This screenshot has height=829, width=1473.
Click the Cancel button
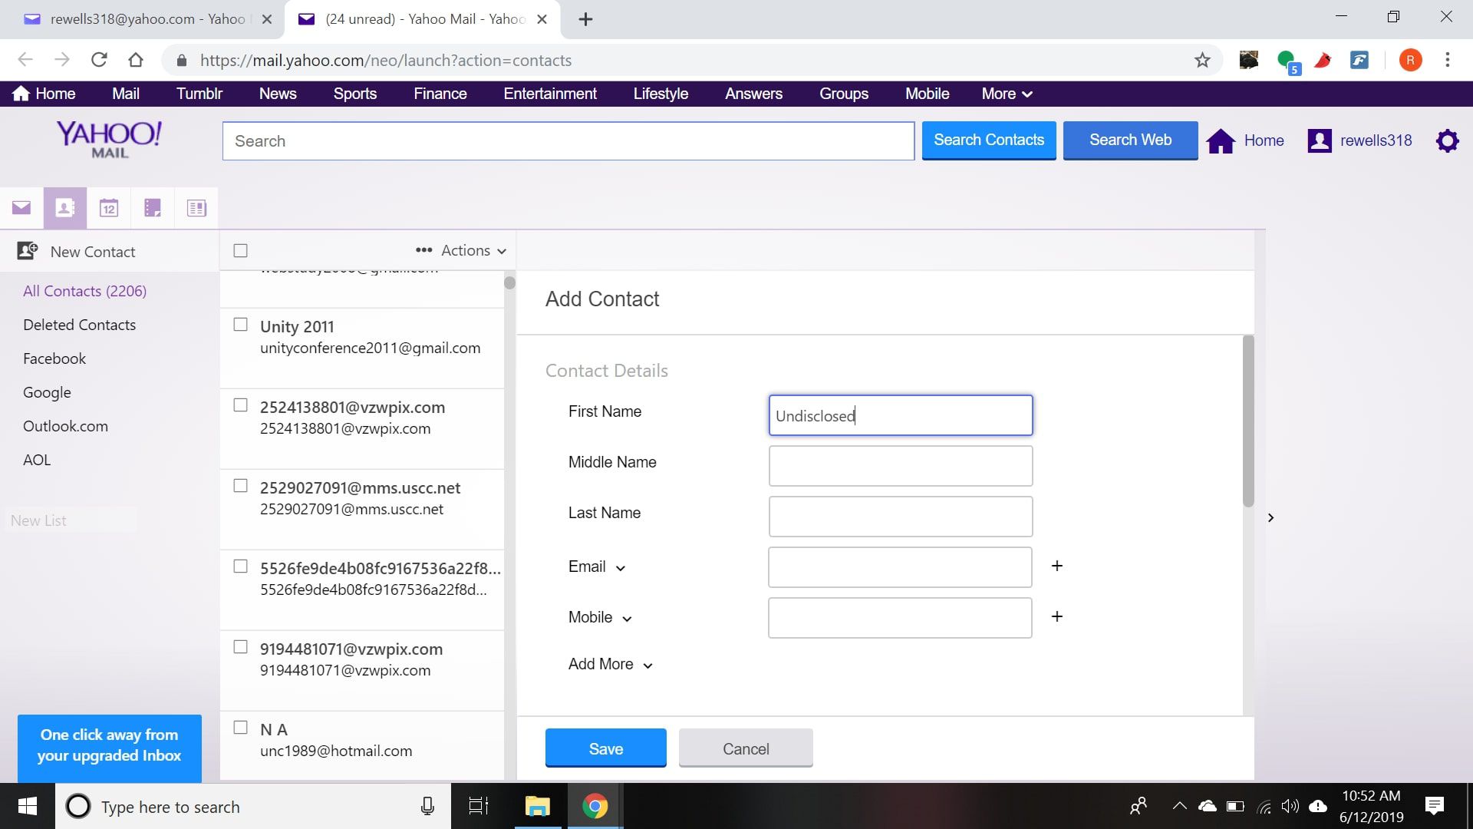click(x=746, y=748)
